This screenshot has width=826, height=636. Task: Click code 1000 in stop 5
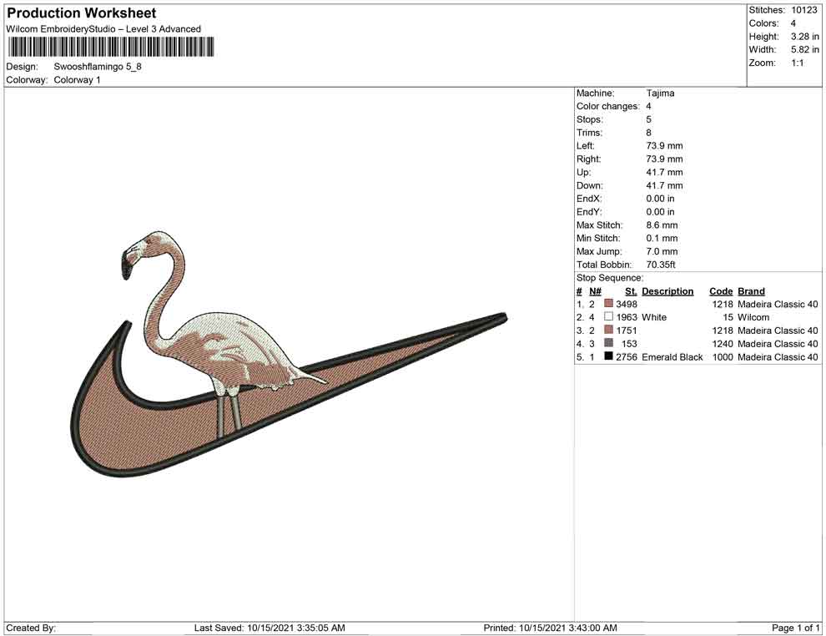click(x=723, y=356)
